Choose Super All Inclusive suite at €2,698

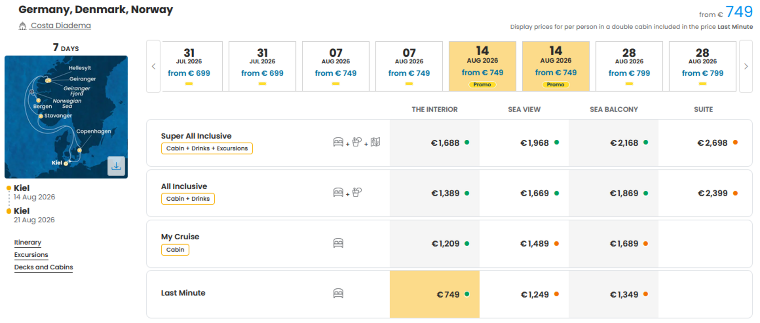pos(705,143)
